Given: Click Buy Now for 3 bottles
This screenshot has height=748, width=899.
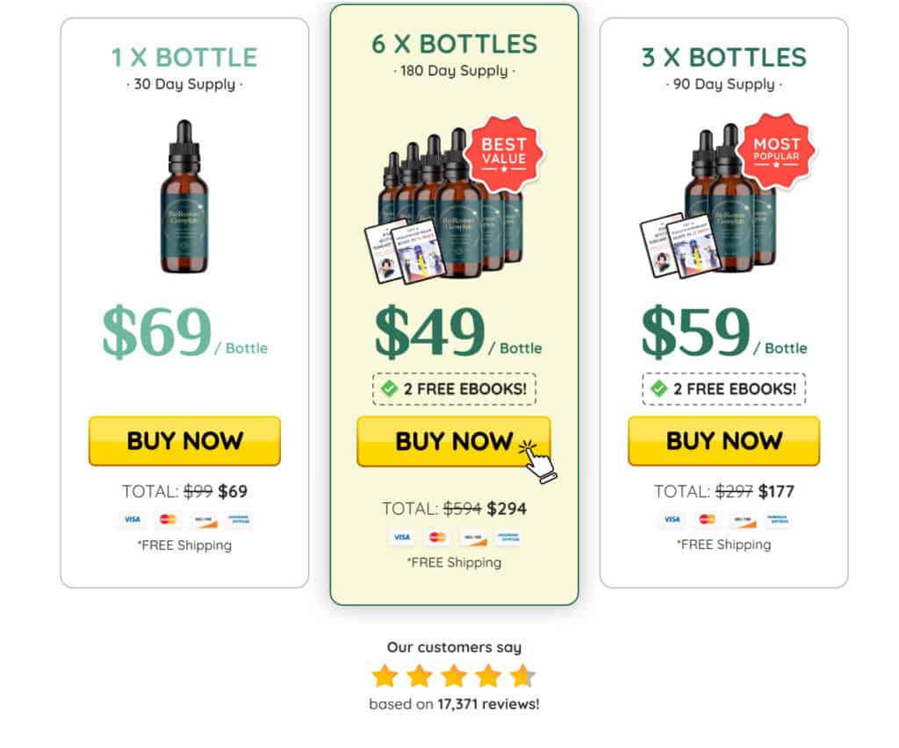Looking at the screenshot, I should [723, 440].
